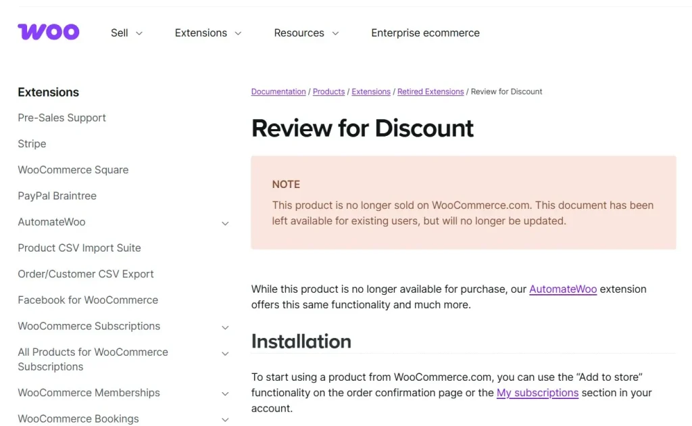Click the Documentation breadcrumb link
This screenshot has width=692, height=426.
point(278,91)
